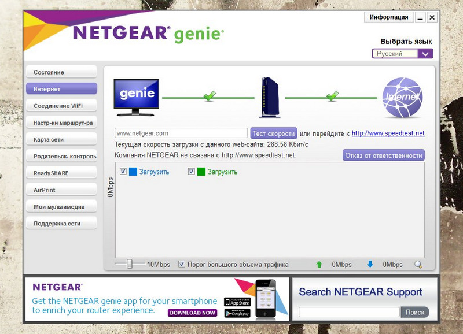Open Соединение WiFi section
Screen dimensions: 463x334
[61, 106]
